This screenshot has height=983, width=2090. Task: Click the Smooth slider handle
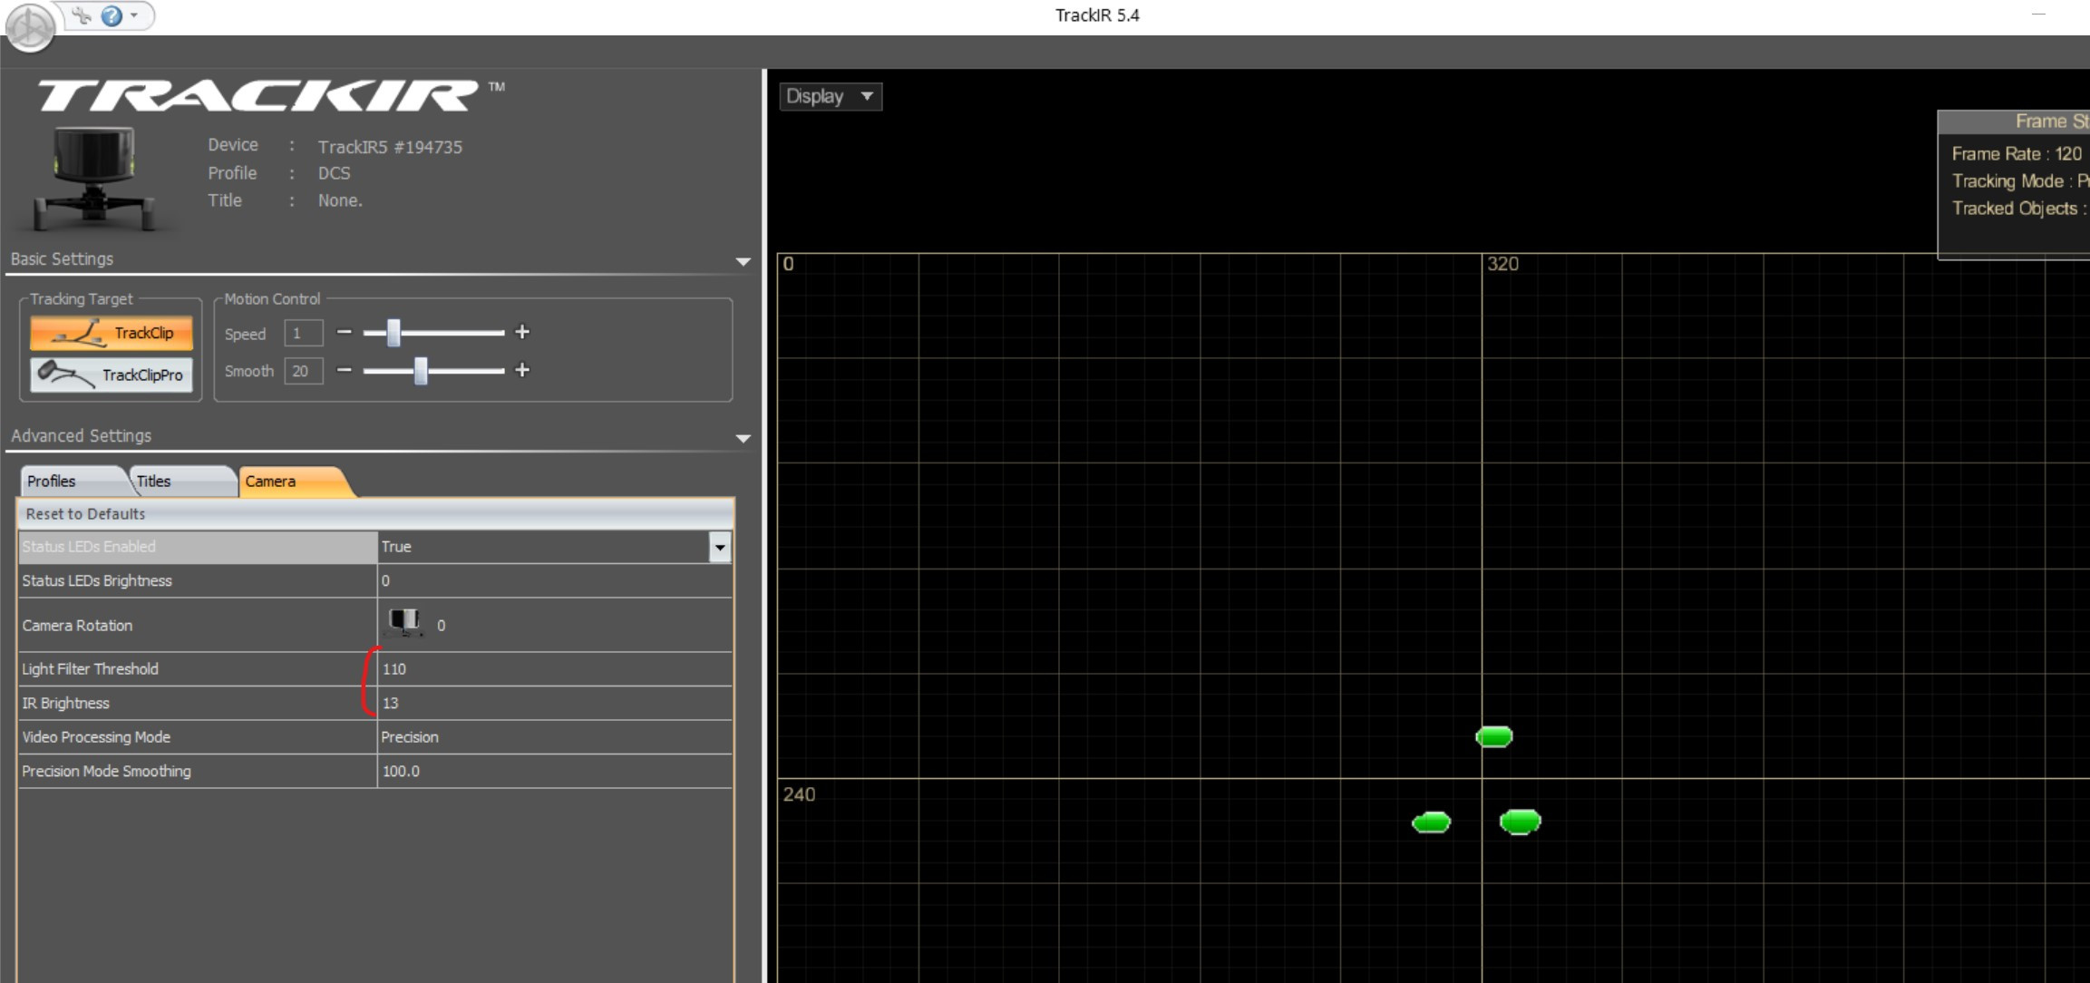[421, 371]
